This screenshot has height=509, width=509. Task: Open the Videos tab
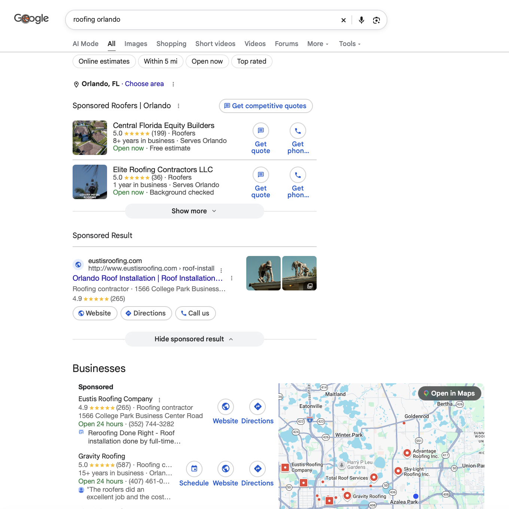(x=255, y=44)
